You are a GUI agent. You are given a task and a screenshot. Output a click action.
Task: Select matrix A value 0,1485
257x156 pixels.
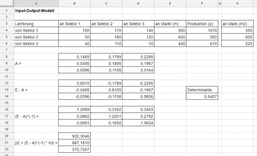(x=74, y=57)
